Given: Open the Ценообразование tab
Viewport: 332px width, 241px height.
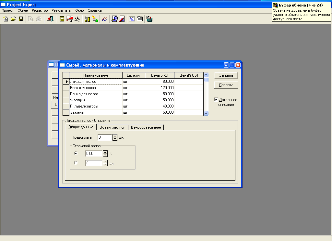Looking at the screenshot, I should [x=146, y=127].
